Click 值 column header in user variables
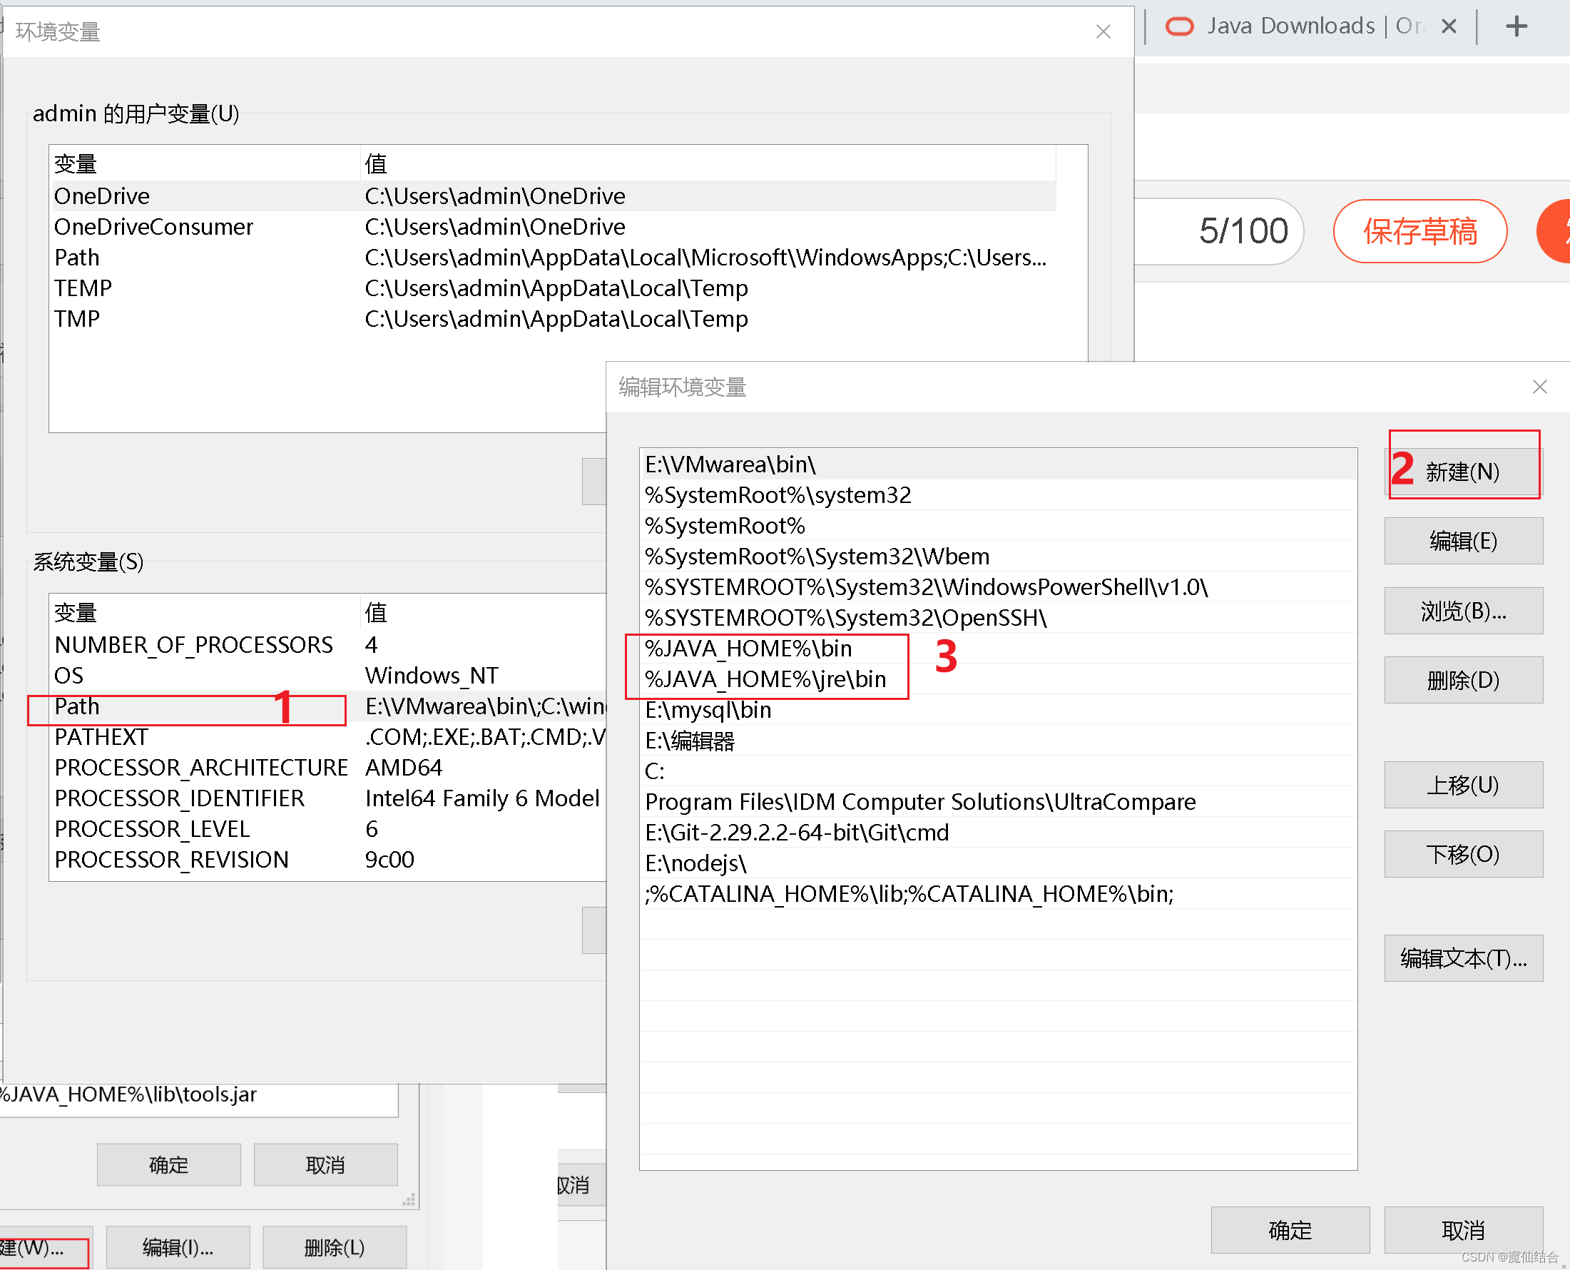This screenshot has height=1270, width=1570. point(708,164)
